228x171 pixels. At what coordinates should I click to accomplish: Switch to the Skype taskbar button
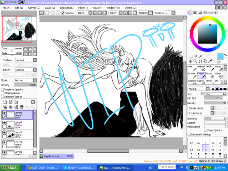79,168
